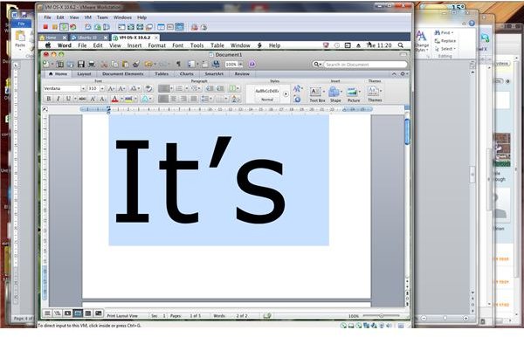This screenshot has height=337, width=524.
Task: Click the Format Painter brush icon
Action: [136, 64]
